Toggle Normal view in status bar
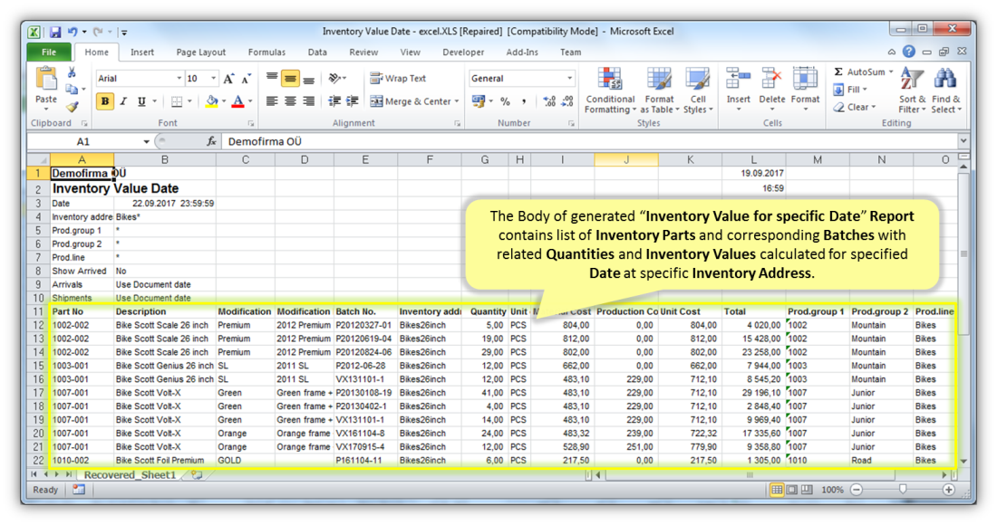 pyautogui.click(x=777, y=490)
